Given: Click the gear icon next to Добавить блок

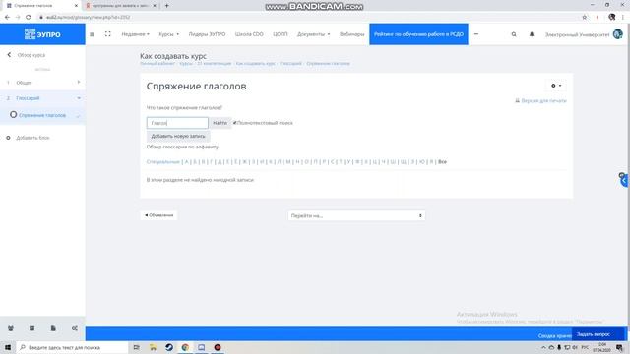Looking at the screenshot, I should (8, 138).
